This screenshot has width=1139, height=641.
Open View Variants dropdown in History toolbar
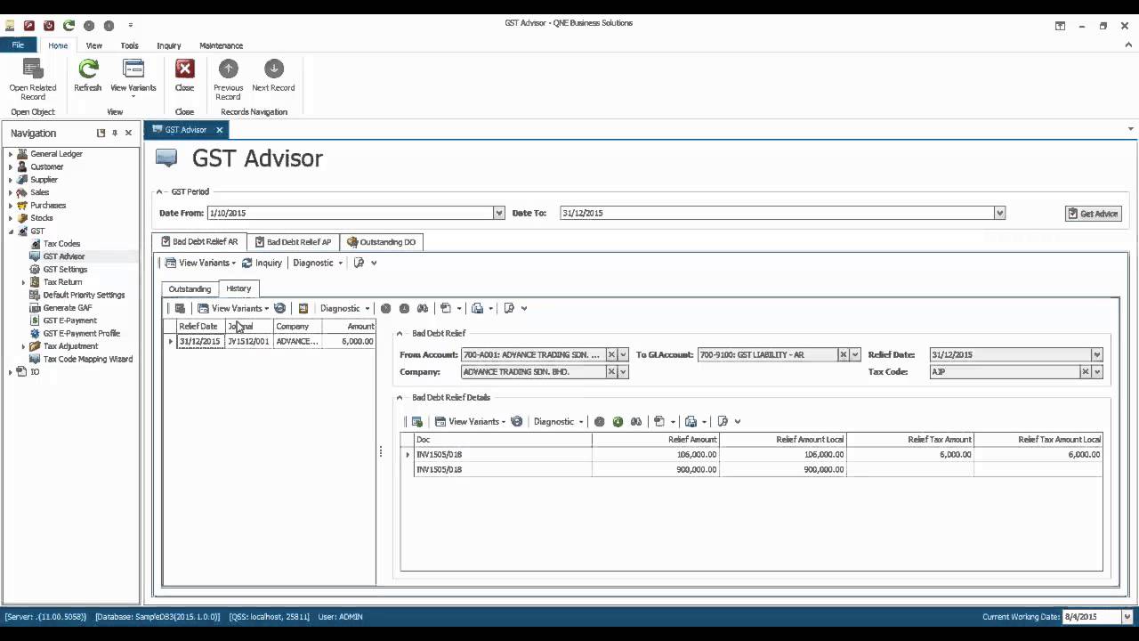point(233,308)
